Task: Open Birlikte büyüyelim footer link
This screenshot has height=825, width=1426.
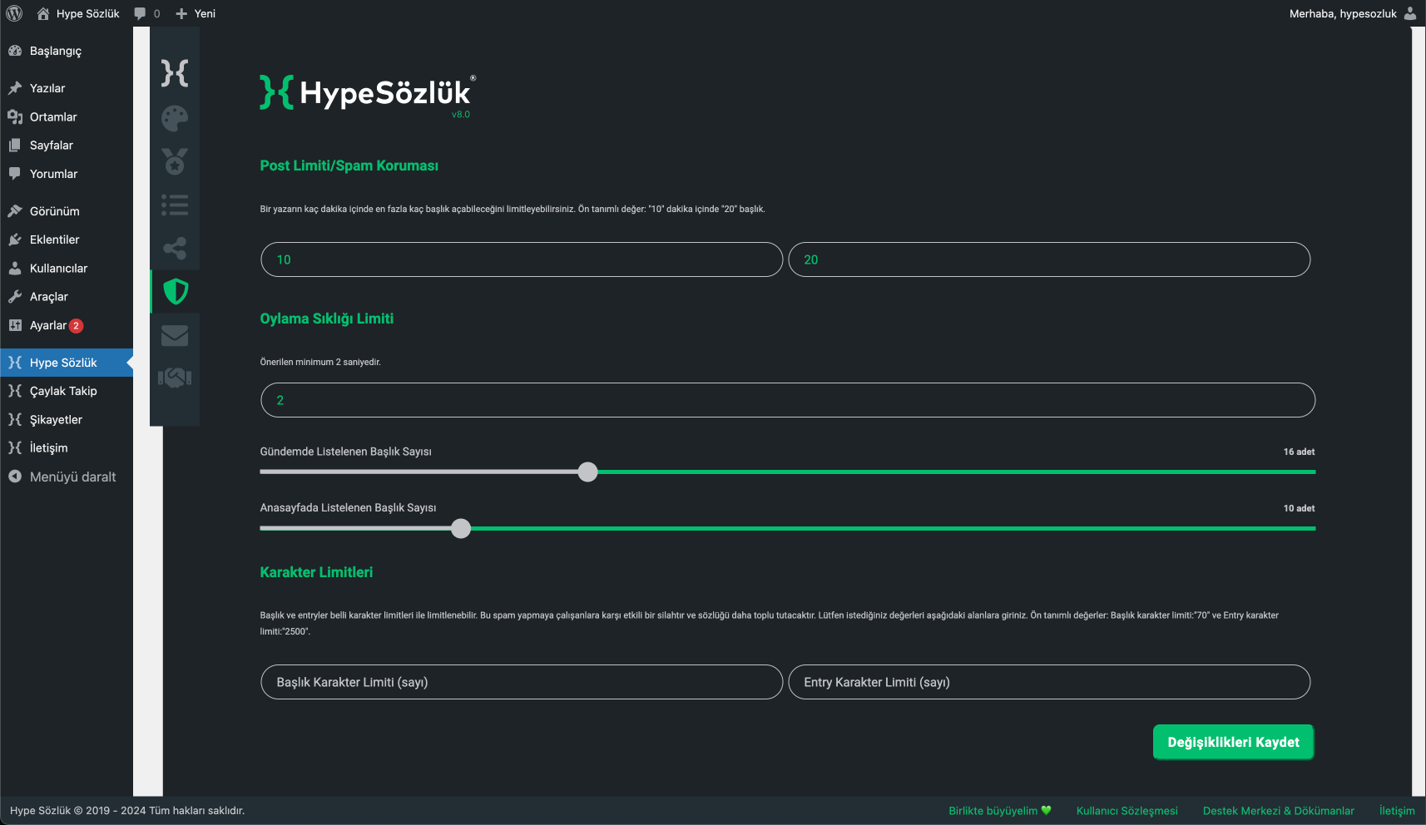Action: click(x=1000, y=811)
